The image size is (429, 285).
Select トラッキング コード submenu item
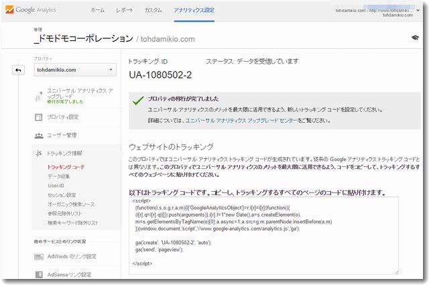click(x=66, y=167)
